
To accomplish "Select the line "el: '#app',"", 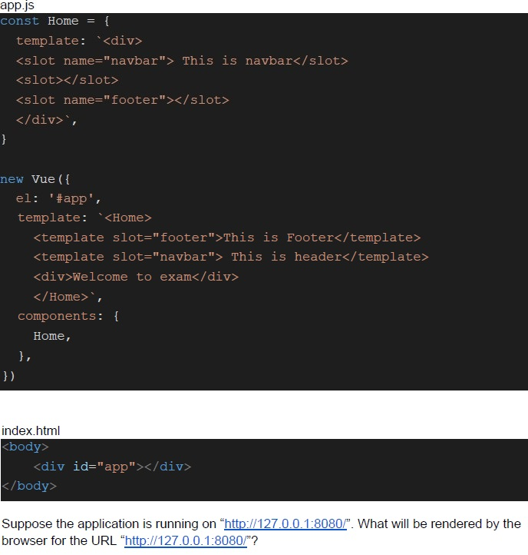I will pyautogui.click(x=58, y=198).
